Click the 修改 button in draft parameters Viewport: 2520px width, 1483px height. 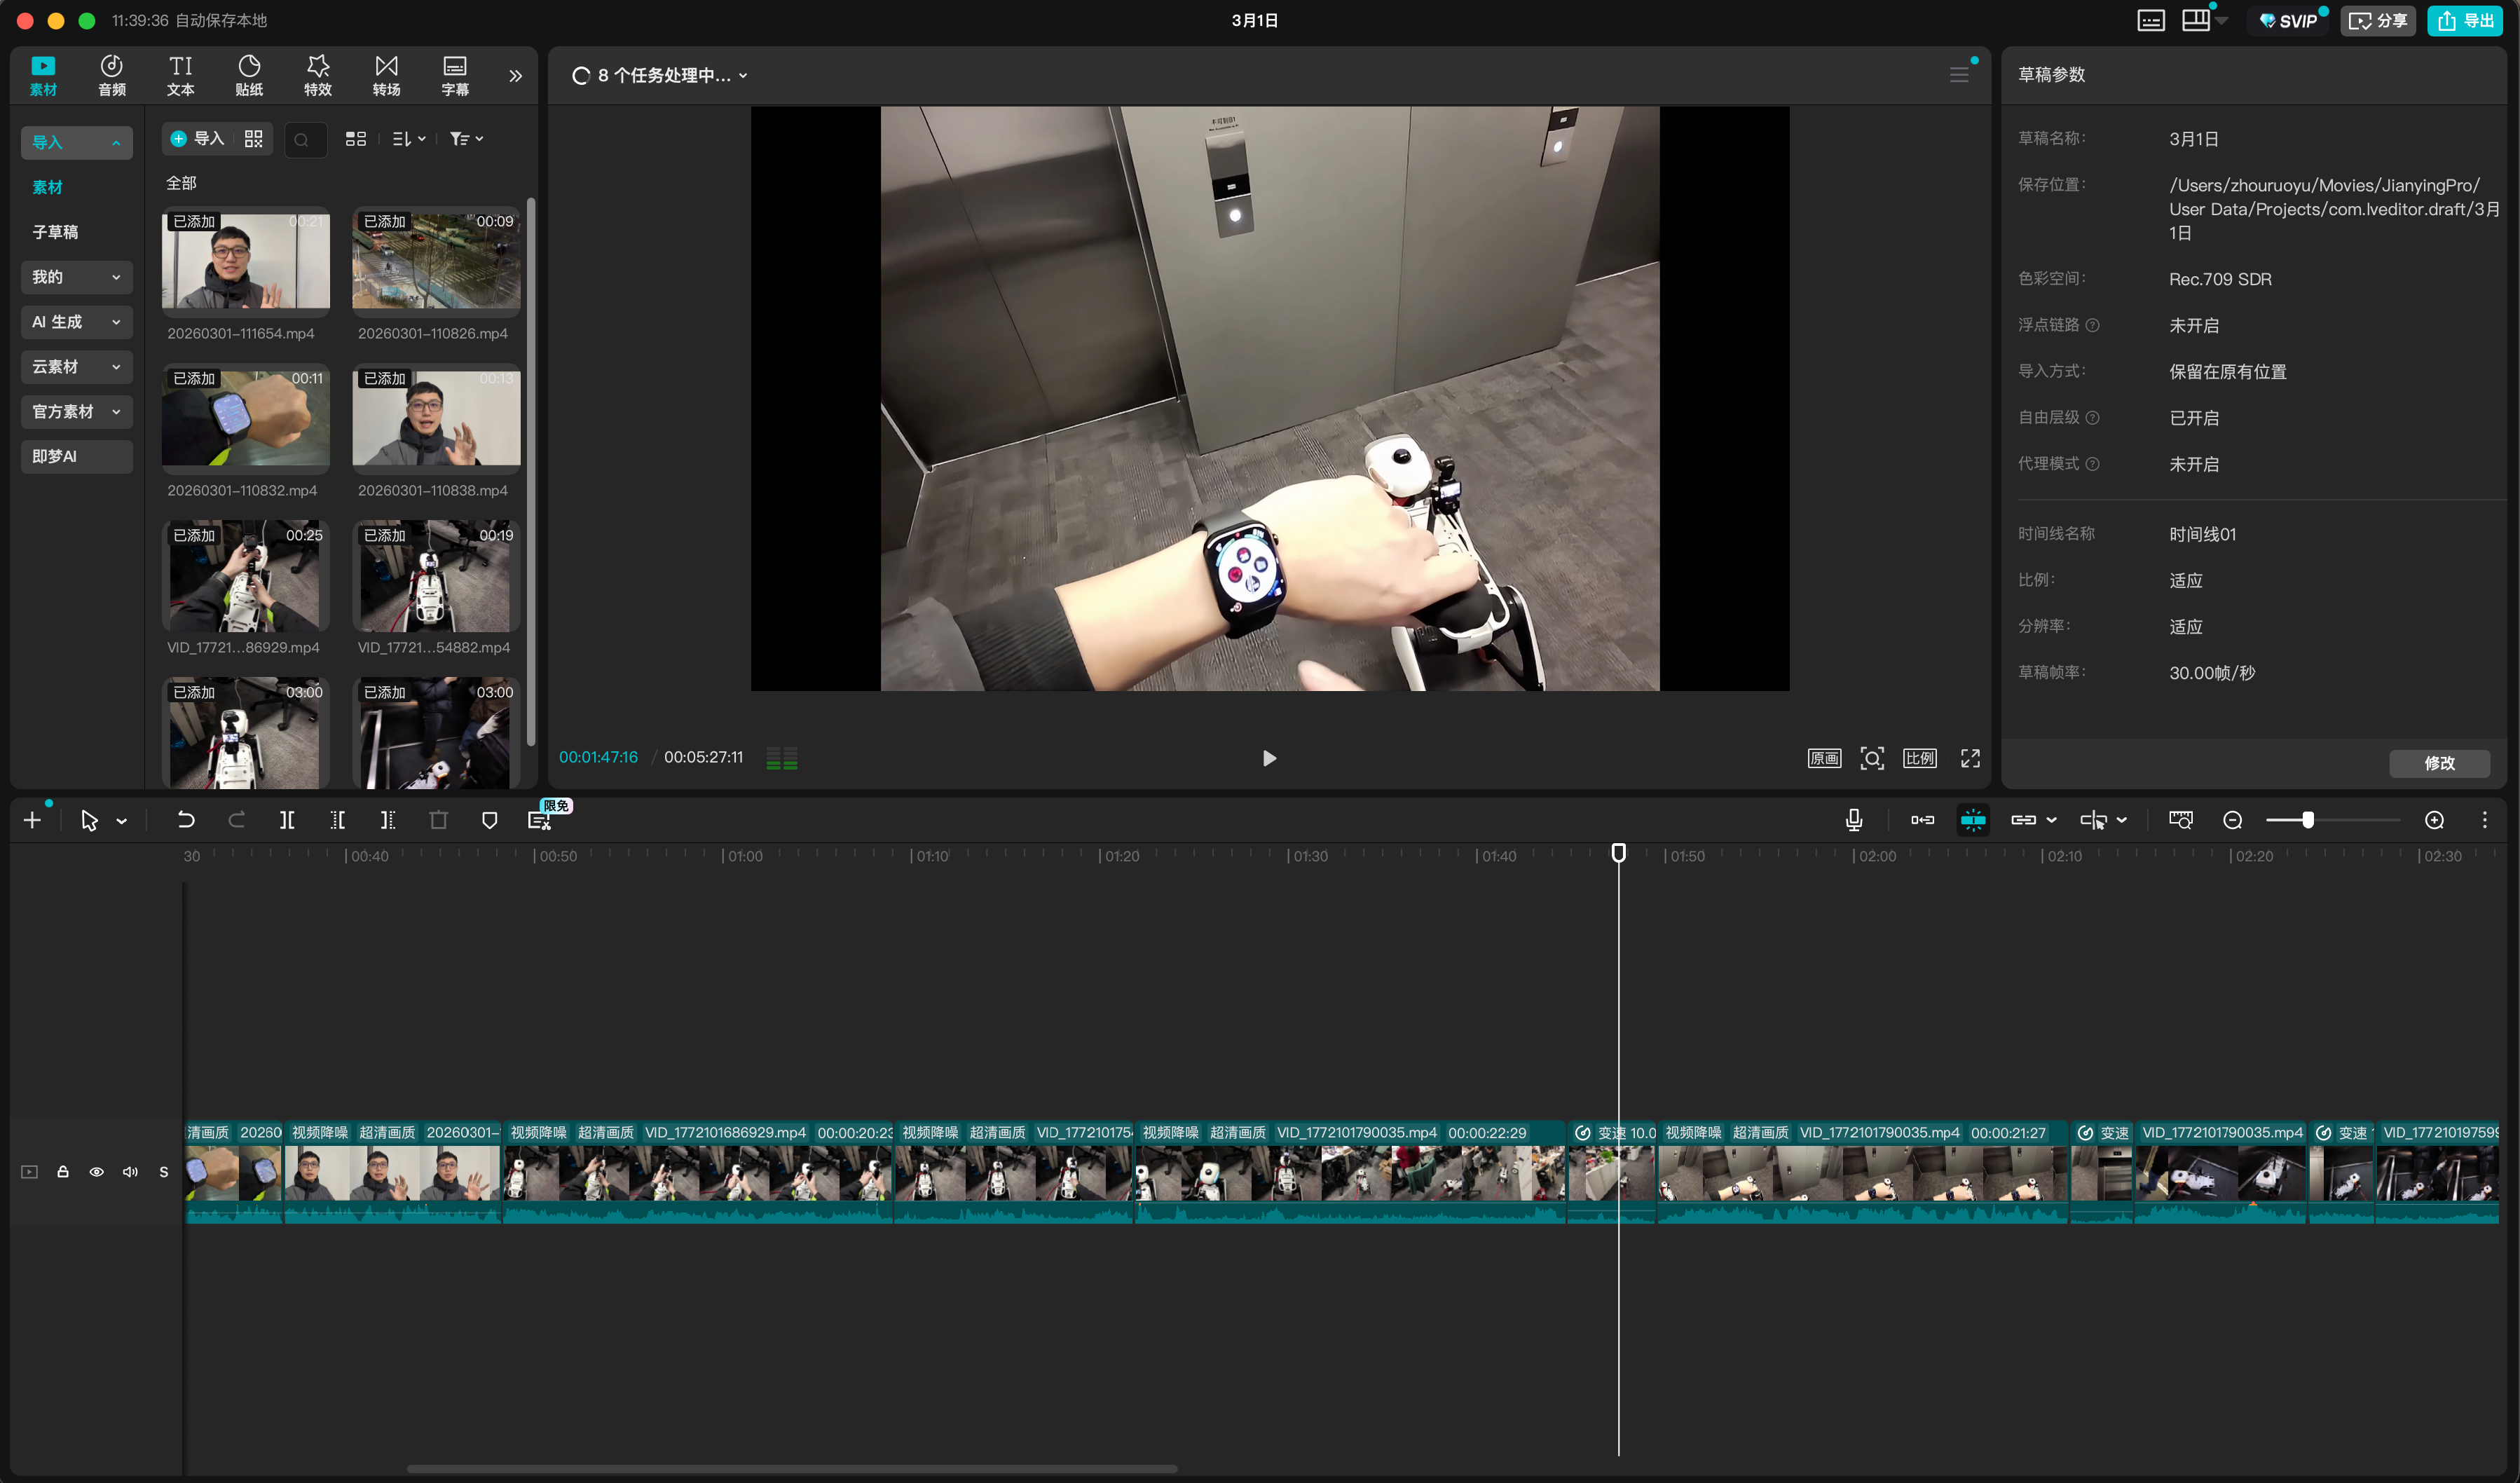[x=2438, y=763]
